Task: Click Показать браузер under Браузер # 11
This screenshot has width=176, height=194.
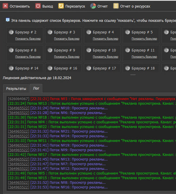Action: coord(144,57)
